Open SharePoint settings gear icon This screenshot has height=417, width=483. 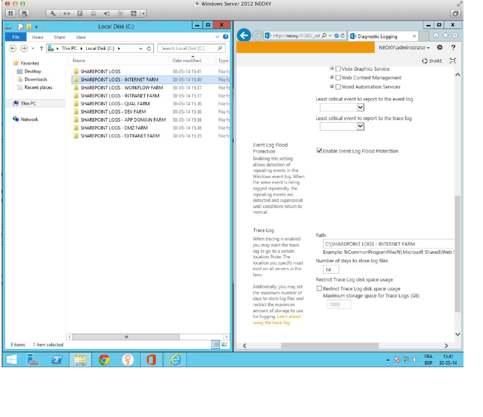point(440,47)
